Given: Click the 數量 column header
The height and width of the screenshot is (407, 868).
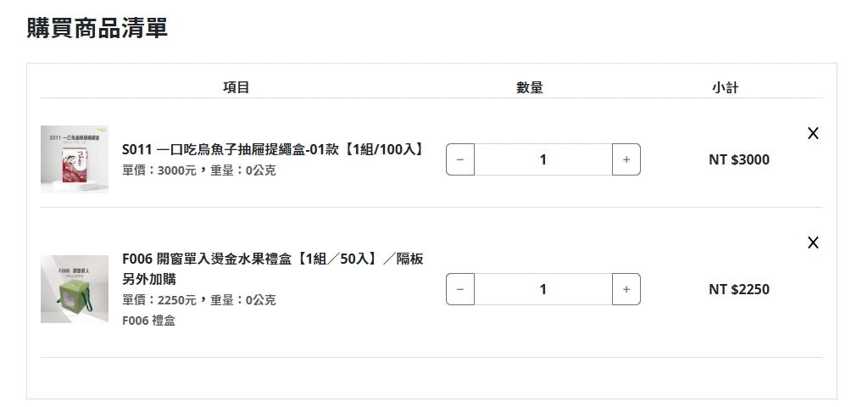Looking at the screenshot, I should click(530, 86).
